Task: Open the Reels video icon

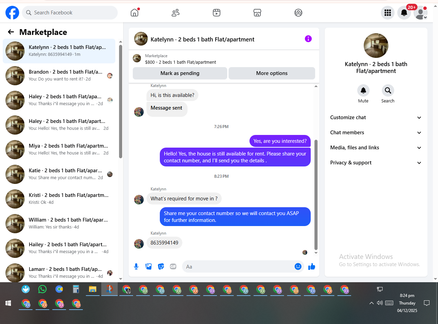Action: (x=217, y=13)
